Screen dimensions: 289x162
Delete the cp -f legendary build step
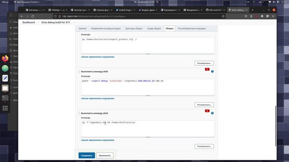[207, 111]
